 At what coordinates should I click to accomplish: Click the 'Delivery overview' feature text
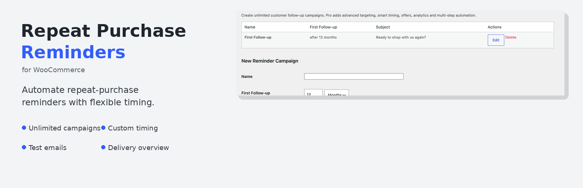[139, 148]
